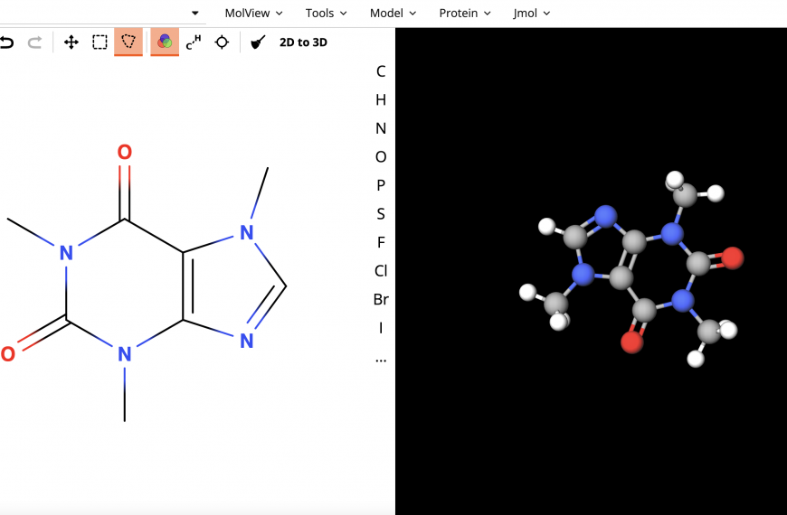Toggle colored atoms display

point(165,42)
